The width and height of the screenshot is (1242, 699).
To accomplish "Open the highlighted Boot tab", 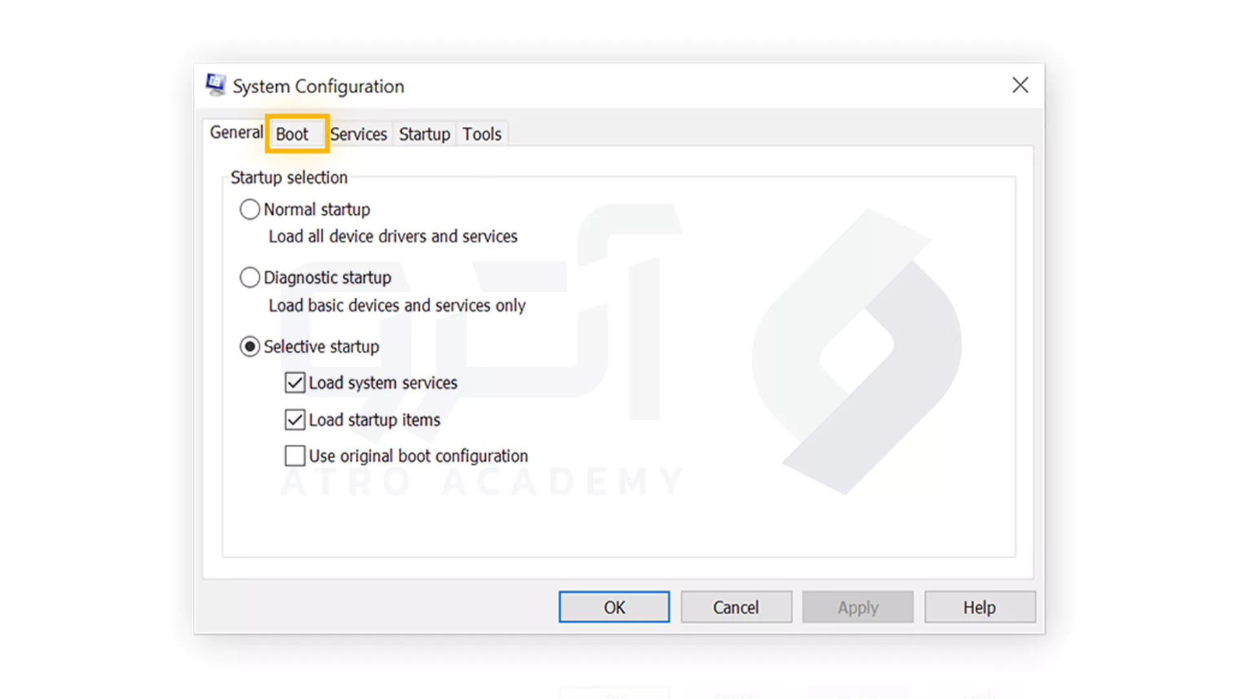I will click(x=293, y=134).
